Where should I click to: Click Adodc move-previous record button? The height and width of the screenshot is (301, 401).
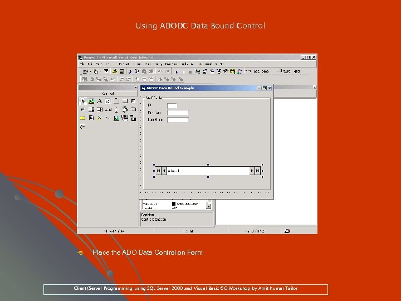pyautogui.click(x=164, y=171)
